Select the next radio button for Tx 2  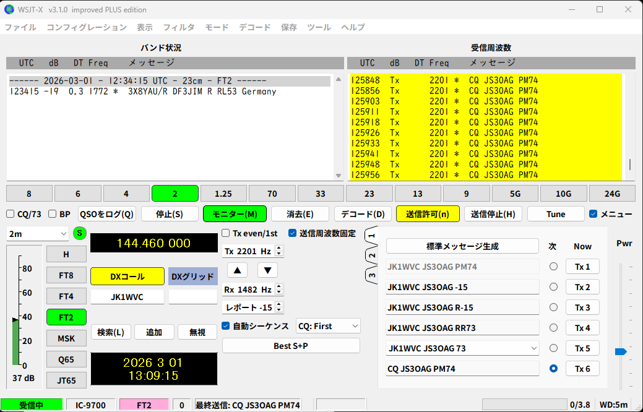point(553,287)
